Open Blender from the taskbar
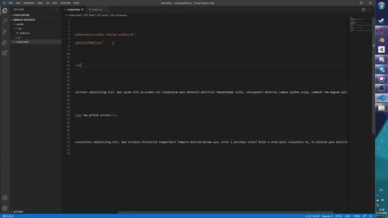 381,40
